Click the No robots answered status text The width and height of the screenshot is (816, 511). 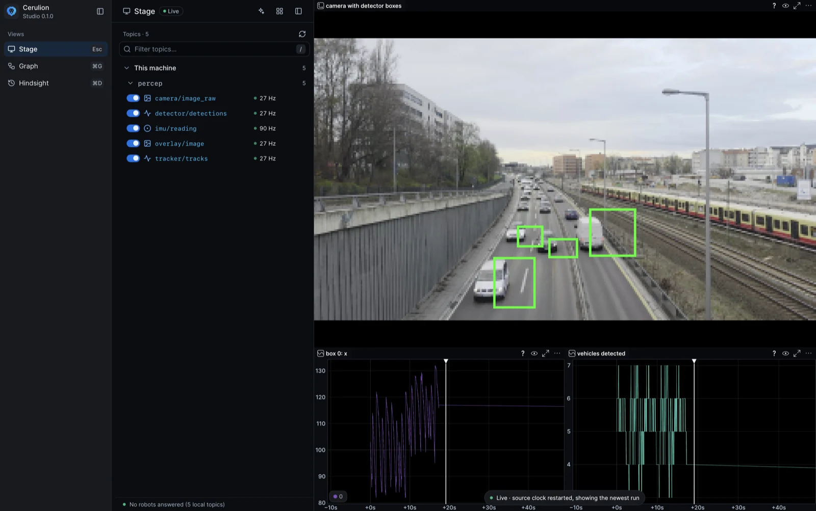[177, 504]
